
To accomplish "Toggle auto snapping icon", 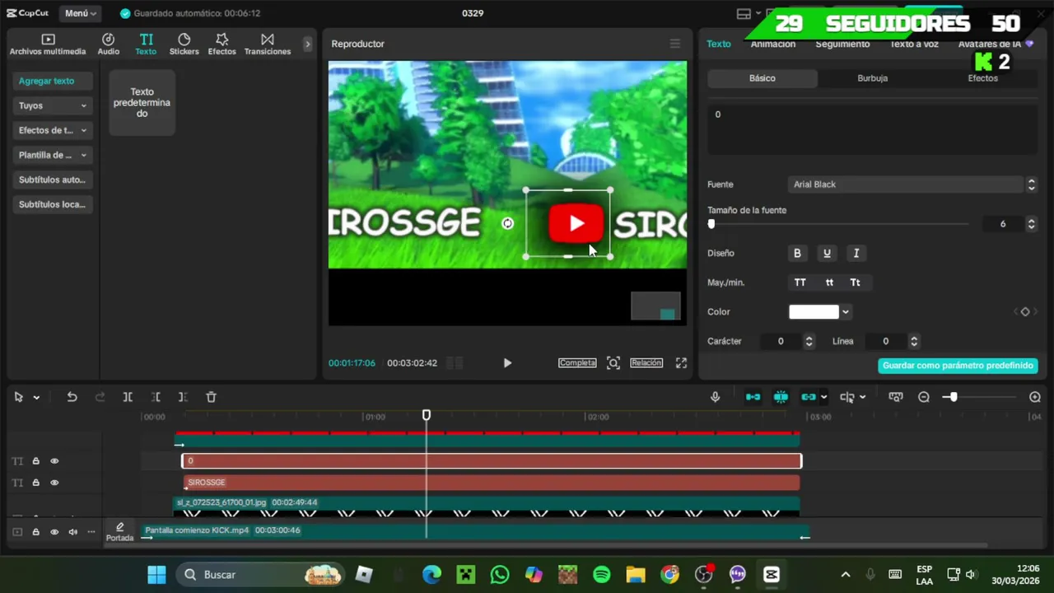I will pos(781,397).
